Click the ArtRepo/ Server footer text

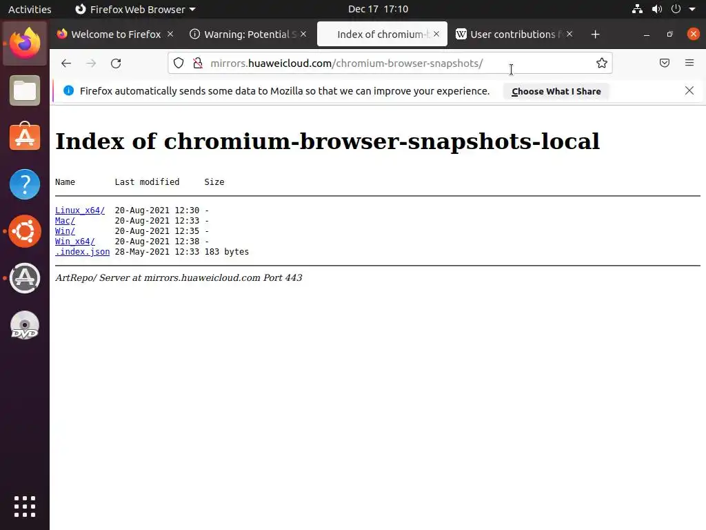pyautogui.click(x=179, y=277)
